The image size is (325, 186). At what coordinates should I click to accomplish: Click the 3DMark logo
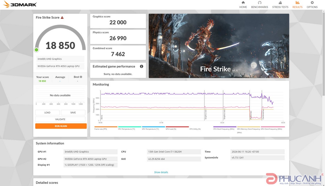20,5
